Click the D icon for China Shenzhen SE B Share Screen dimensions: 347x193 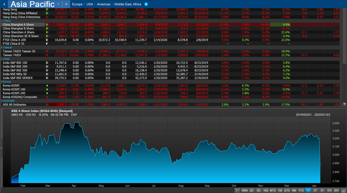(x=47, y=36)
